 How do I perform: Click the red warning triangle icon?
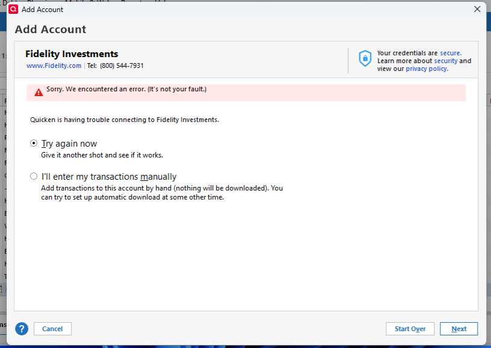[x=39, y=92]
